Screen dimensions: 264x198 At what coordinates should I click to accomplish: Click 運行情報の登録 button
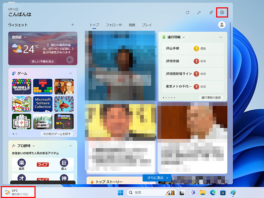click(211, 97)
